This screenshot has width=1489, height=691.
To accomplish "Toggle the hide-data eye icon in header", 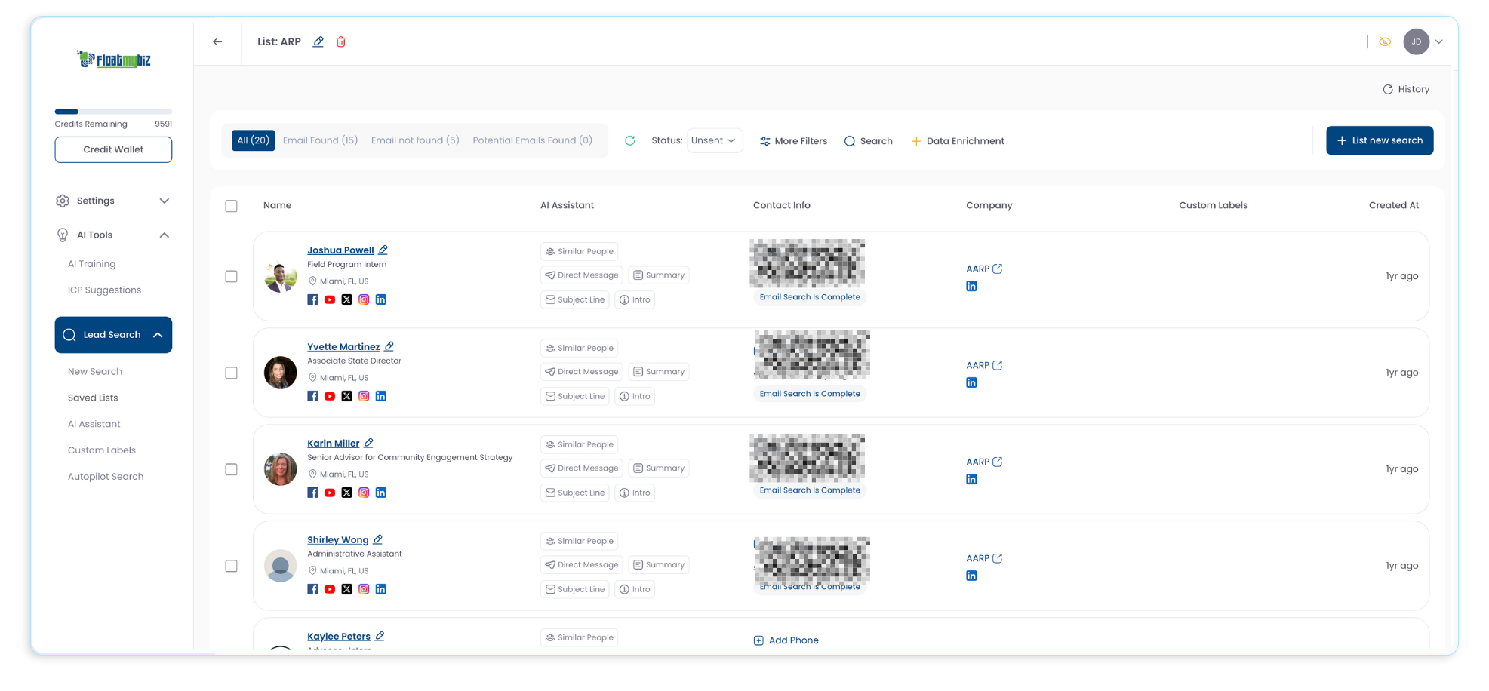I will point(1385,41).
